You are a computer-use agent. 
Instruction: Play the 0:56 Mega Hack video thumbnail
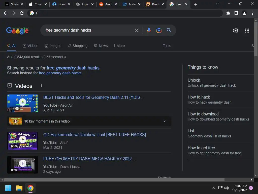[23, 165]
